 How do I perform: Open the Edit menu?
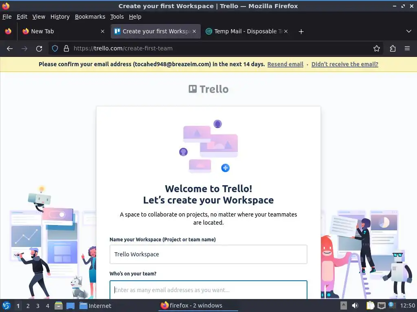pos(22,17)
